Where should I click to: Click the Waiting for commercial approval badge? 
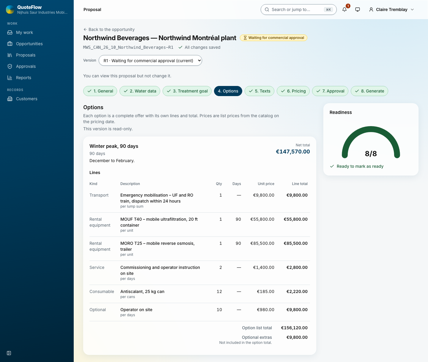[273, 38]
